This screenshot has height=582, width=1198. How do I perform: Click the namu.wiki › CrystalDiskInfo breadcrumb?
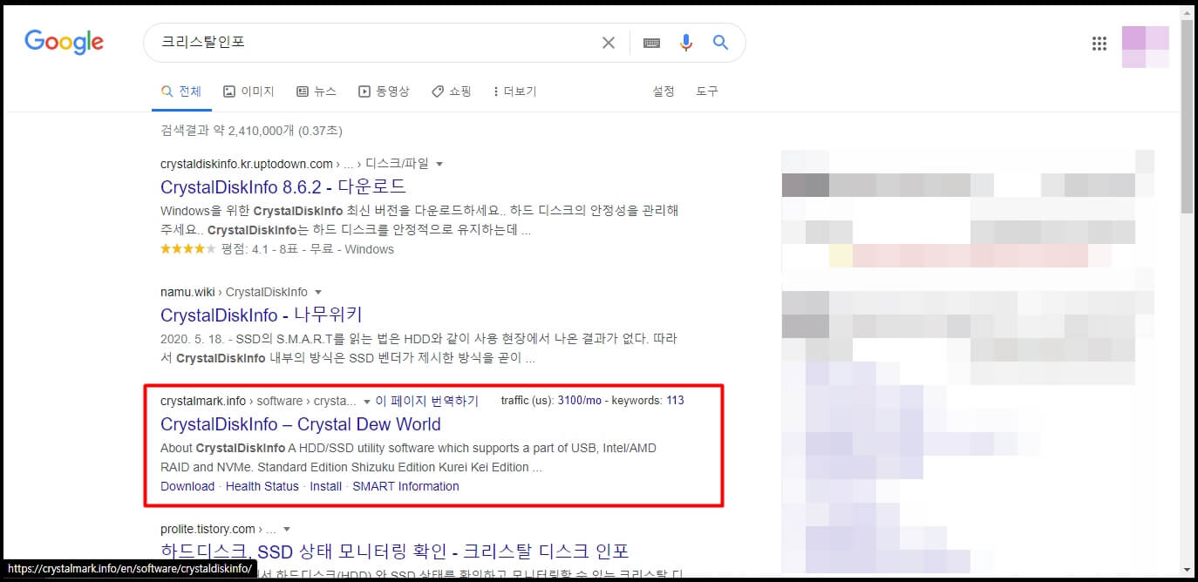click(234, 292)
